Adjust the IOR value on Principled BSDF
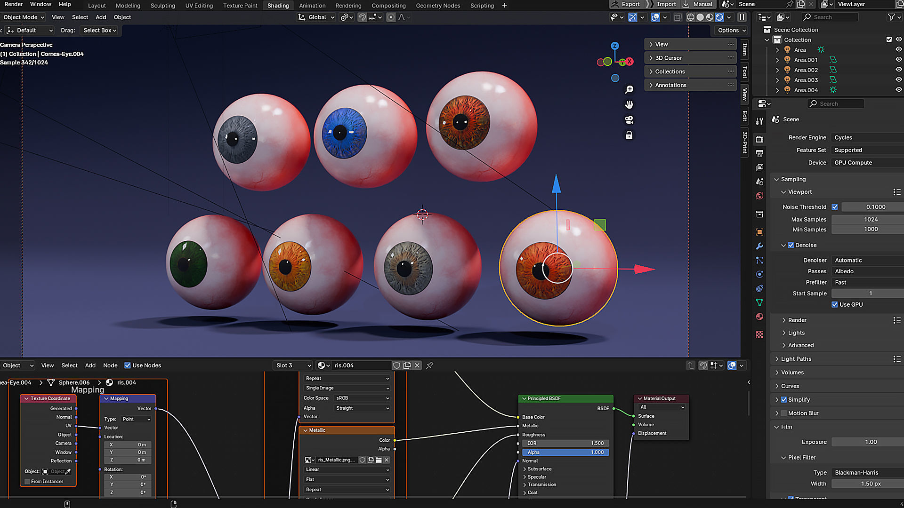This screenshot has width=904, height=508. (565, 444)
